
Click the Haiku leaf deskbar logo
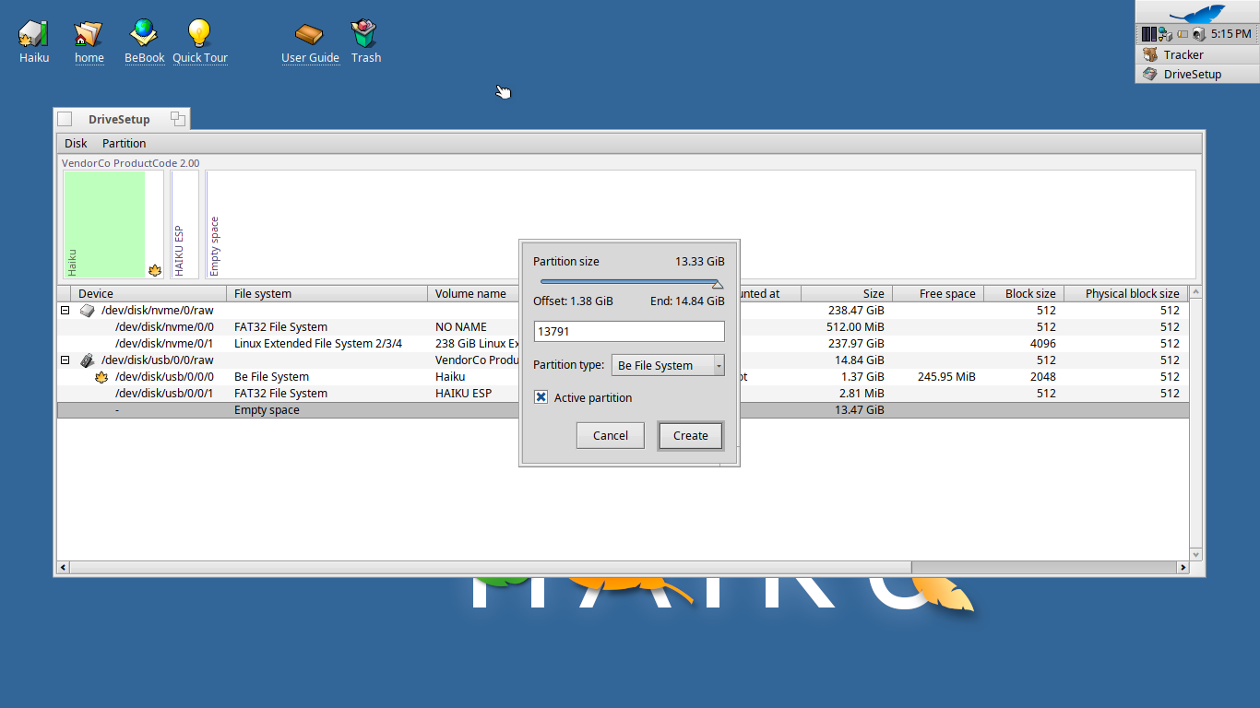pyautogui.click(x=1196, y=13)
